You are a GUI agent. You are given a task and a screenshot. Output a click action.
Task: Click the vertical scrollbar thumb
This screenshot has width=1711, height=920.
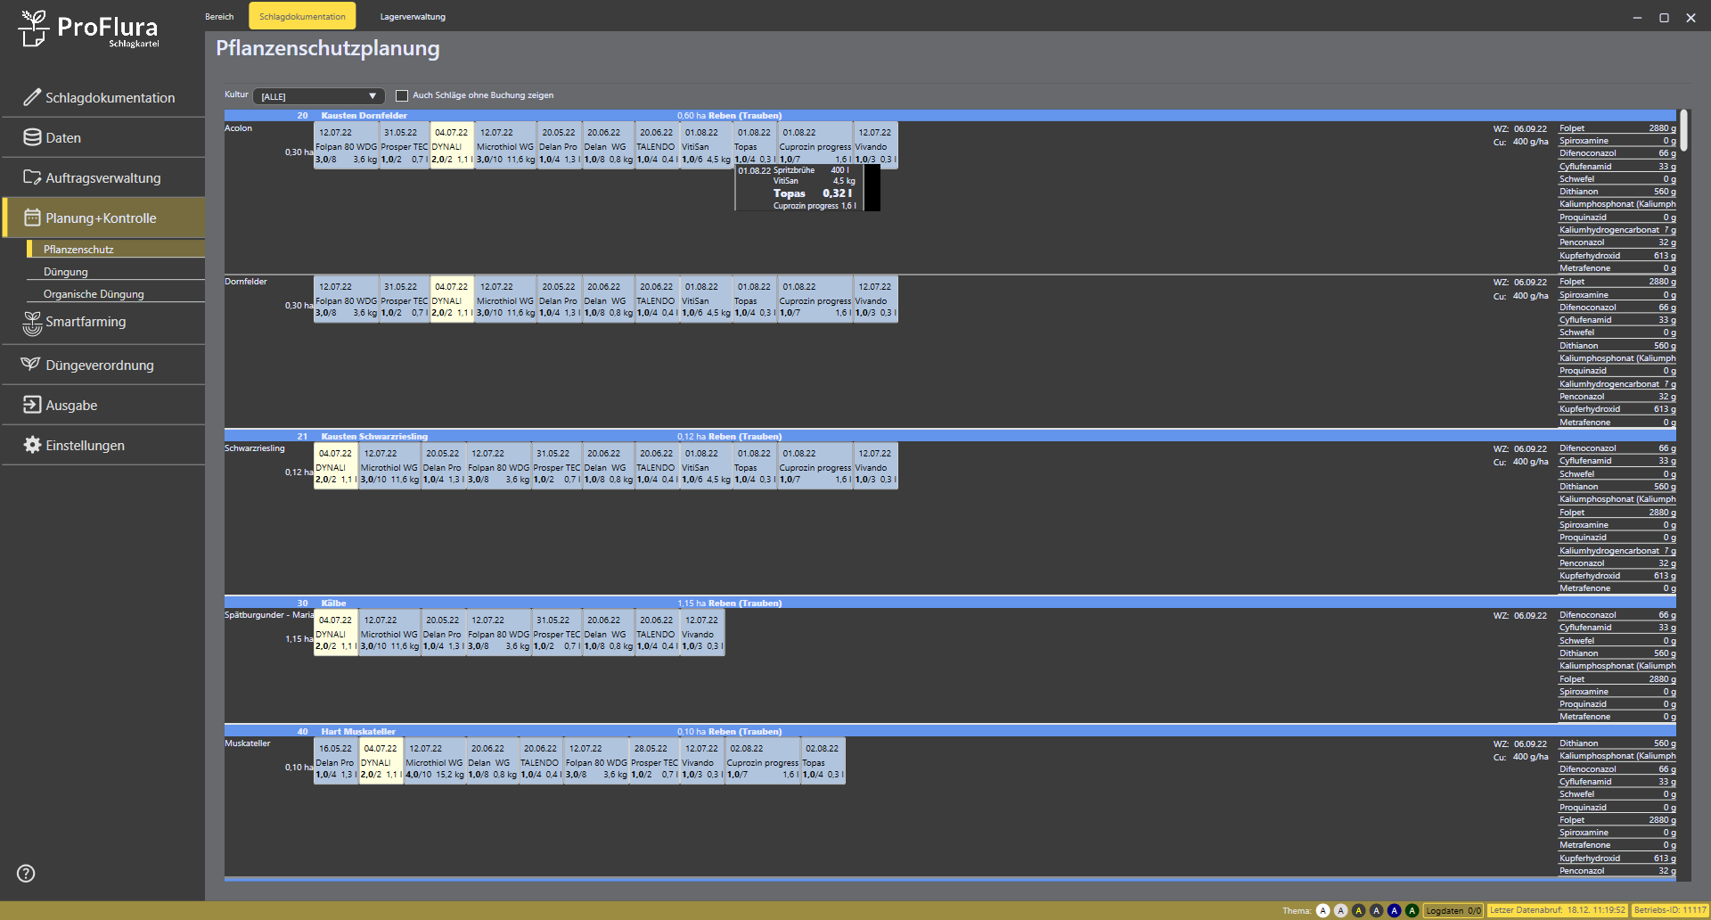[1683, 130]
